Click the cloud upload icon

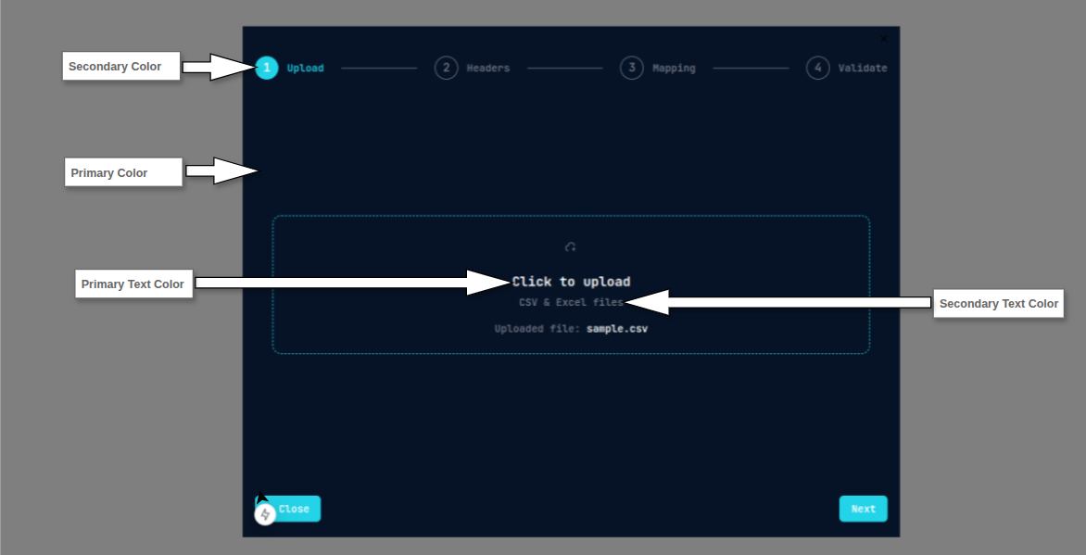[x=571, y=247]
